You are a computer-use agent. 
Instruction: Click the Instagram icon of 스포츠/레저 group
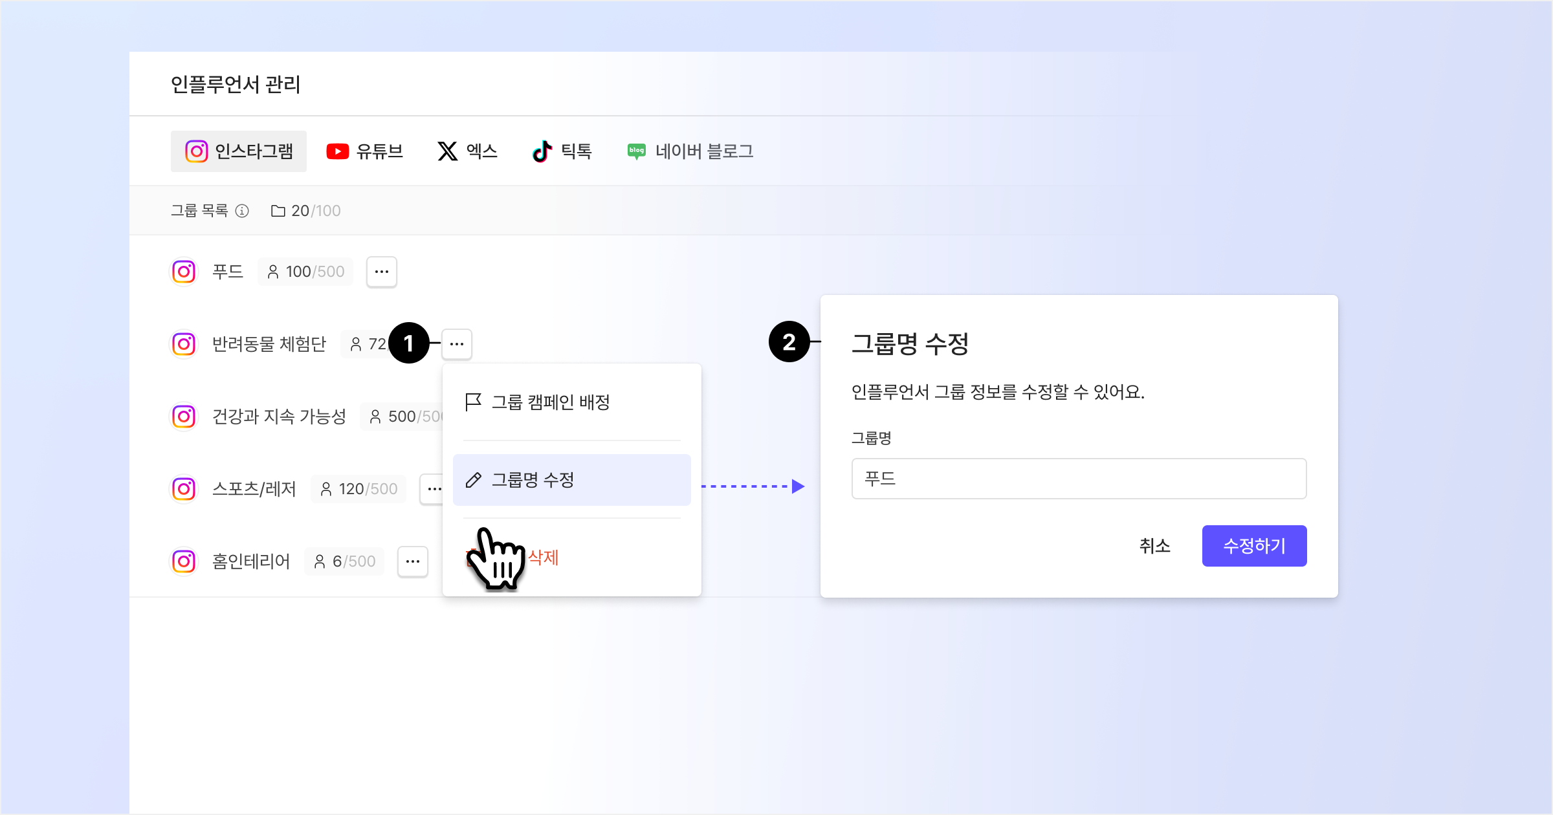point(184,489)
